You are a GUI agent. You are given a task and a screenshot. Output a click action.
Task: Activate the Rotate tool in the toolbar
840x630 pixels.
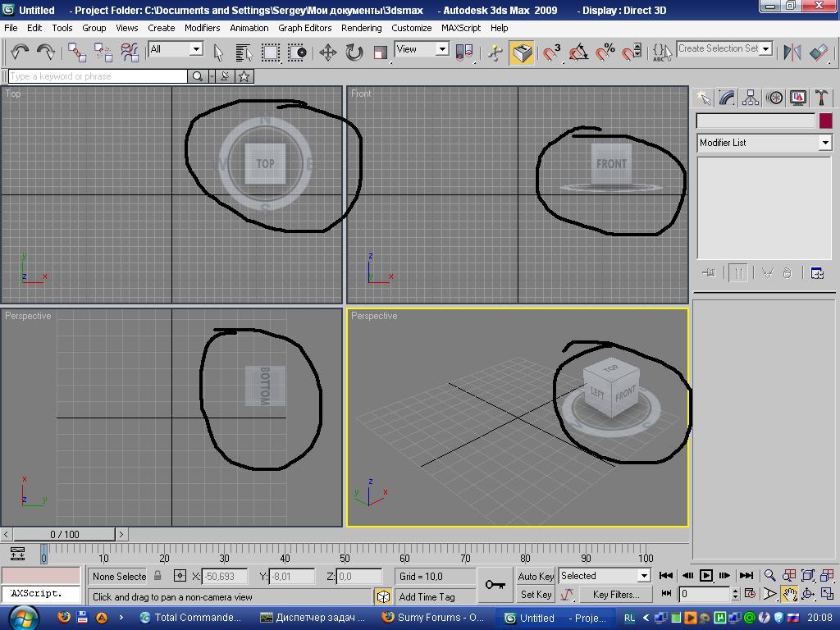pyautogui.click(x=354, y=52)
